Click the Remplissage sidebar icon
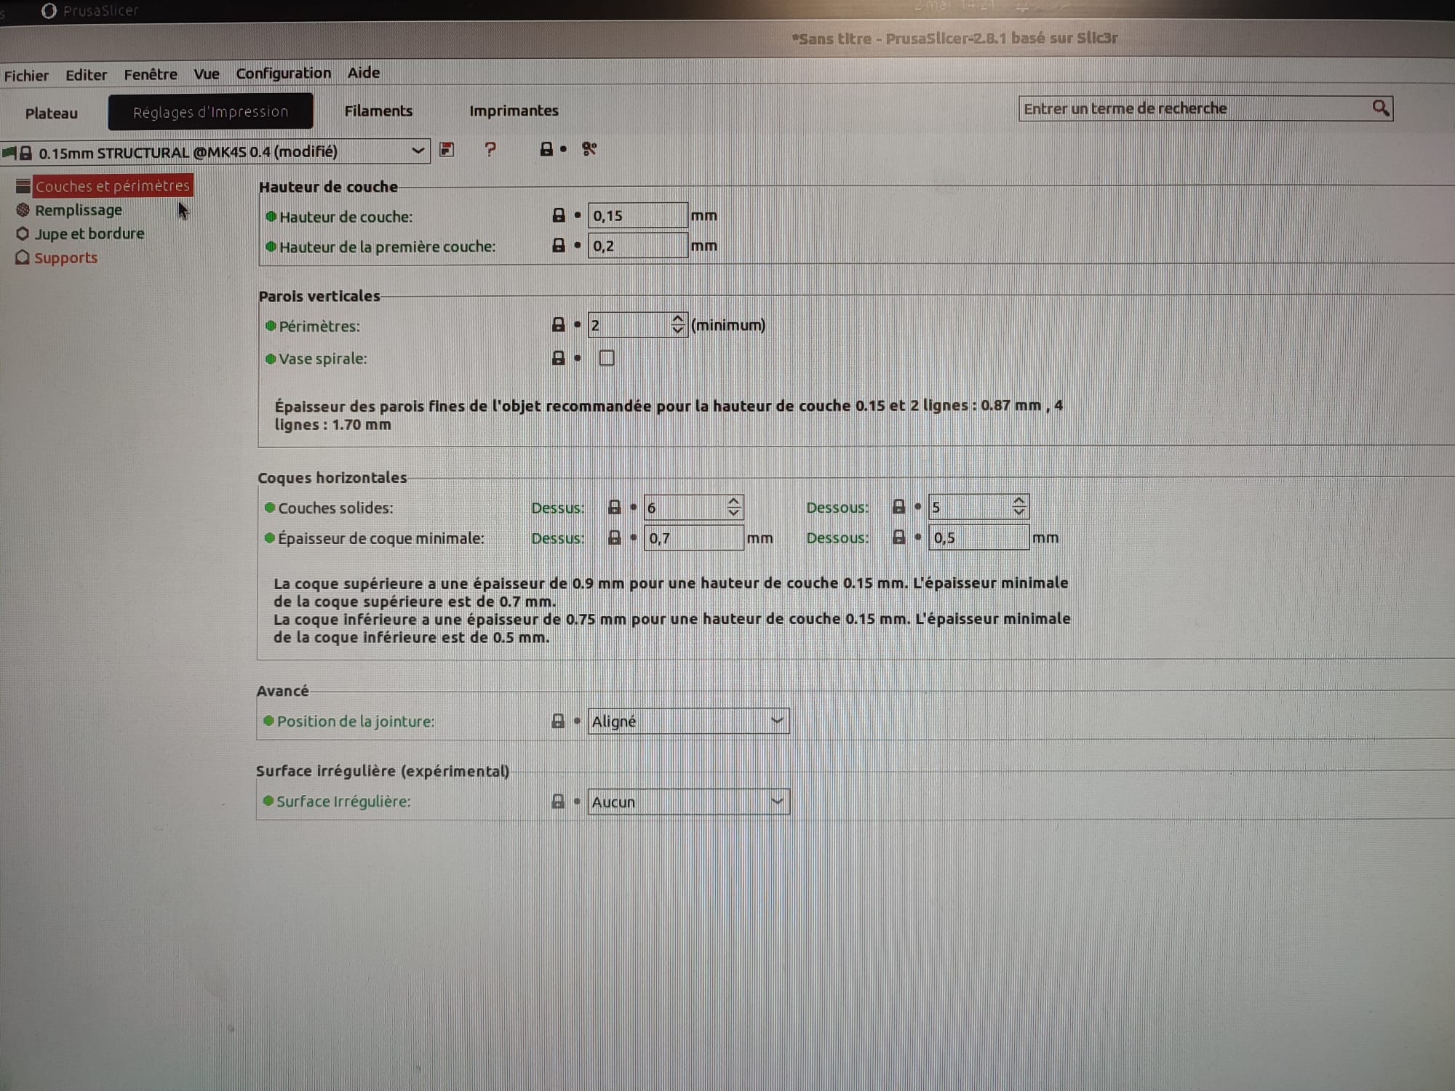Screen dimensions: 1455x1091 23,210
